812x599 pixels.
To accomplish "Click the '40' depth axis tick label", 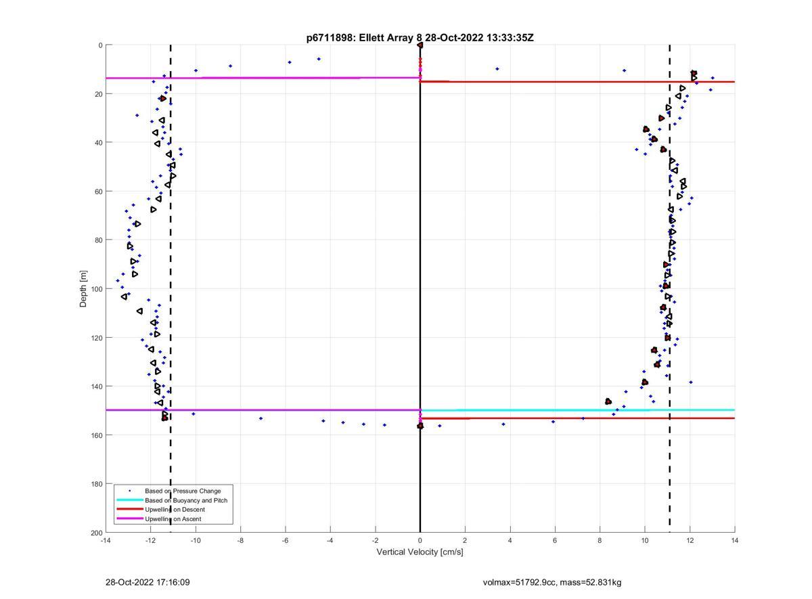I will pos(98,143).
